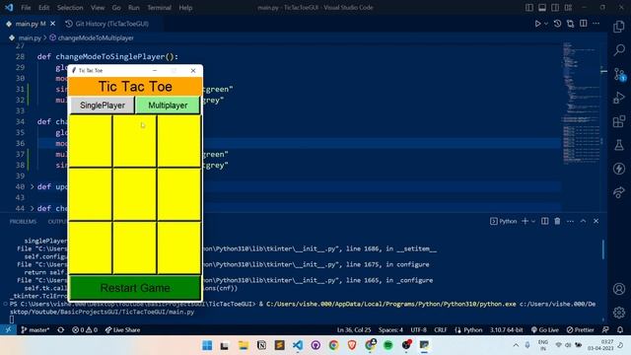Open the Terminal menu
The height and width of the screenshot is (355, 631).
coord(159,7)
